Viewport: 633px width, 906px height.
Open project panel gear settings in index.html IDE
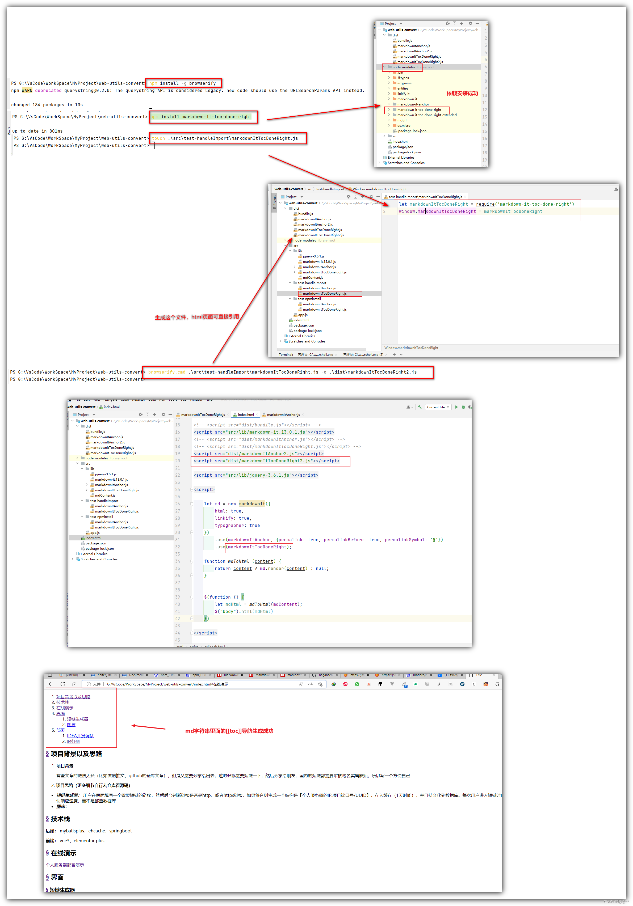(163, 414)
